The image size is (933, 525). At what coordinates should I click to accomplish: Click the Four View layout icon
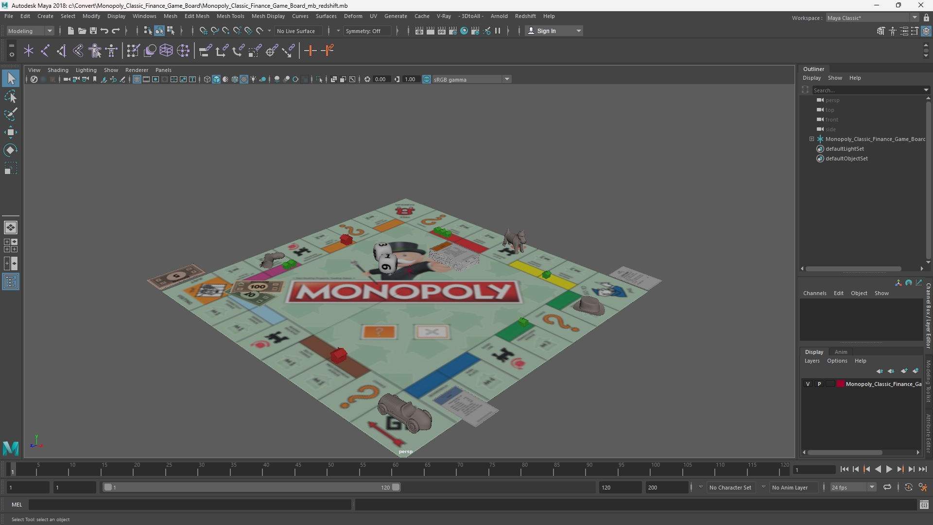(11, 245)
